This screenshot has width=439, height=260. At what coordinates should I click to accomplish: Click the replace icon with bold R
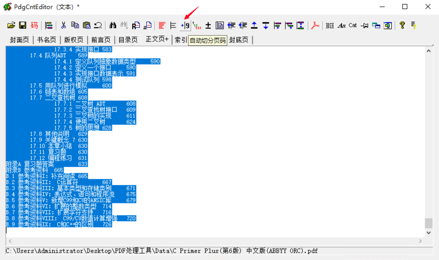[x=136, y=25]
